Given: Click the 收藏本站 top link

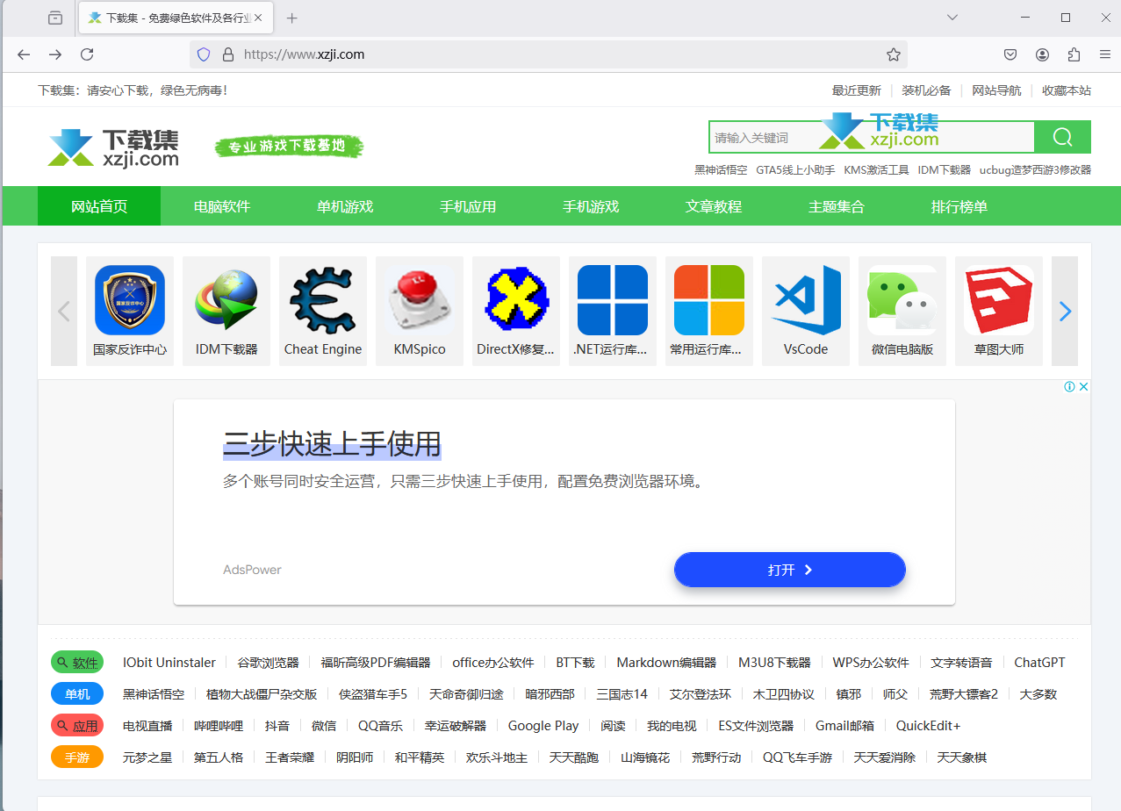Looking at the screenshot, I should tap(1067, 90).
